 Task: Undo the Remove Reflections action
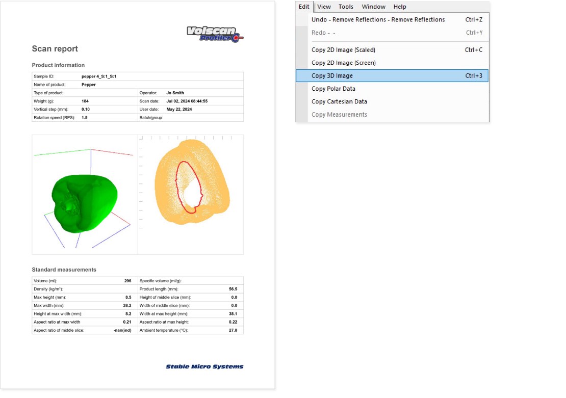(x=378, y=20)
